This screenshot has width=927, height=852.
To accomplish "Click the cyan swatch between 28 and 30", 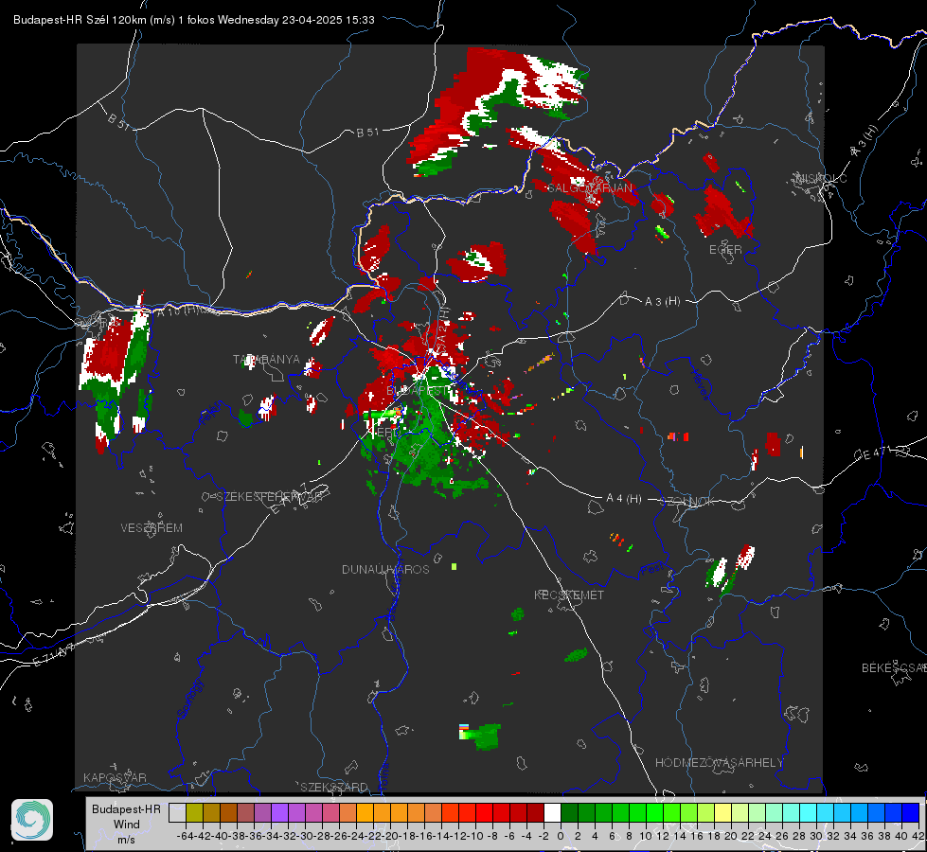I will (x=808, y=813).
